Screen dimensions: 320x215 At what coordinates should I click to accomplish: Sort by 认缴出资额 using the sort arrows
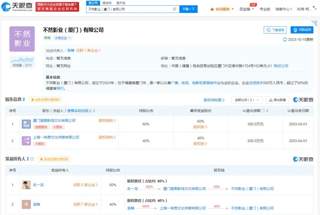[267, 111]
